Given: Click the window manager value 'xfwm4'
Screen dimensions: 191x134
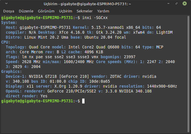Looking at the screenshot, I should tap(139, 32).
